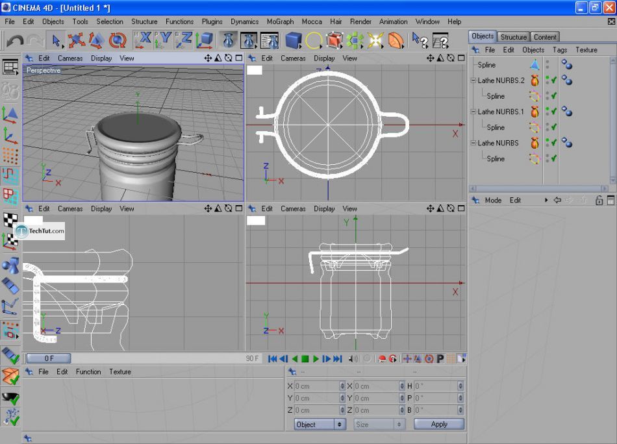Screen dimensions: 617x444
Task: Click the 0 F timeline slider handle
Action: pyautogui.click(x=49, y=358)
